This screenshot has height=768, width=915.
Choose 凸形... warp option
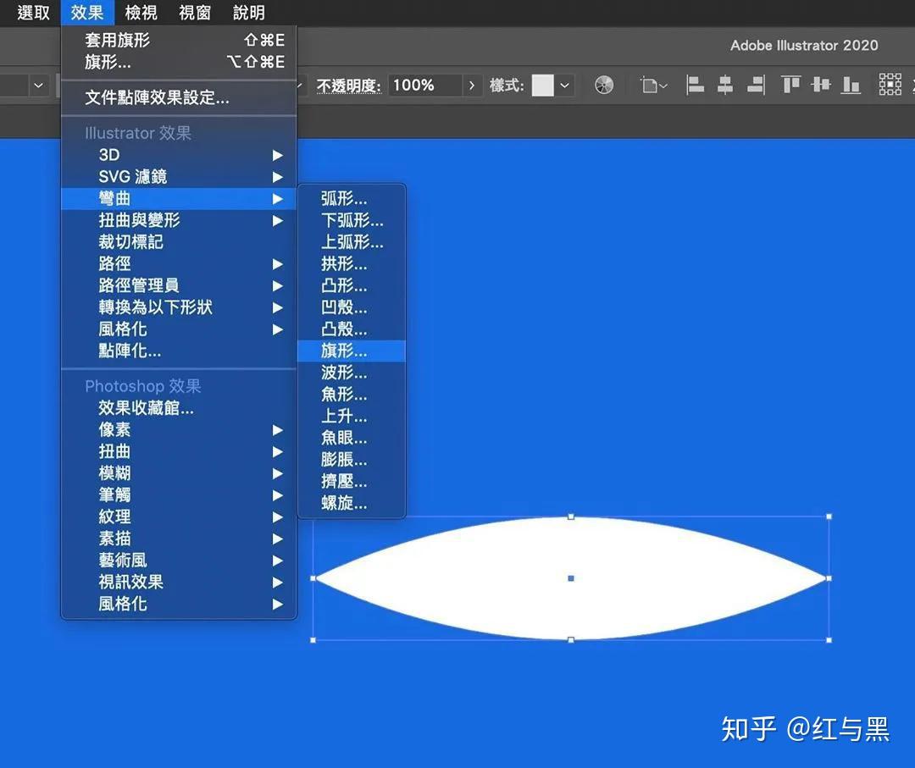(x=352, y=285)
